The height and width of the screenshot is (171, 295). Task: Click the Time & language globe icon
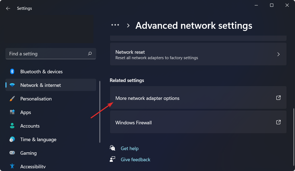tap(12, 140)
